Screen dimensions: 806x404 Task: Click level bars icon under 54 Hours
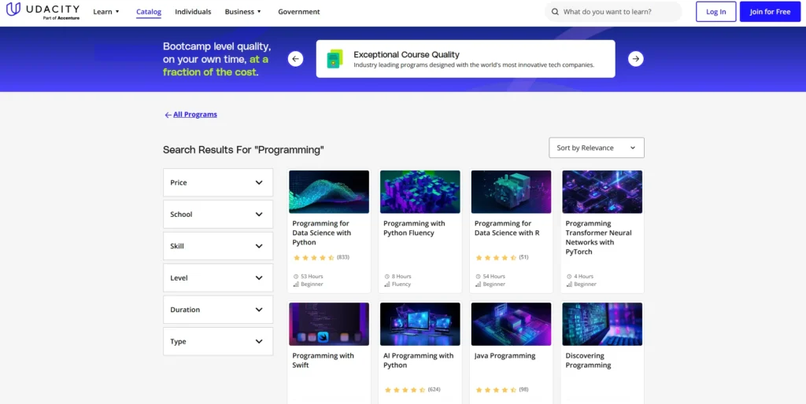pyautogui.click(x=478, y=285)
